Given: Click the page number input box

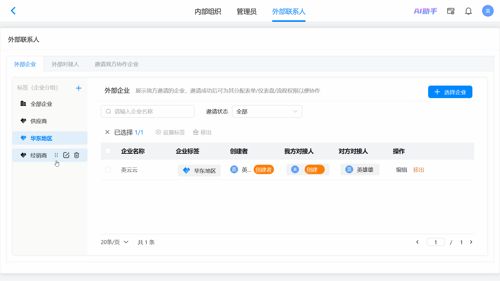Looking at the screenshot, I should point(436,242).
